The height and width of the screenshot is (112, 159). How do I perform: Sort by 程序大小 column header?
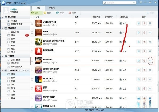pyautogui.click(x=96, y=17)
